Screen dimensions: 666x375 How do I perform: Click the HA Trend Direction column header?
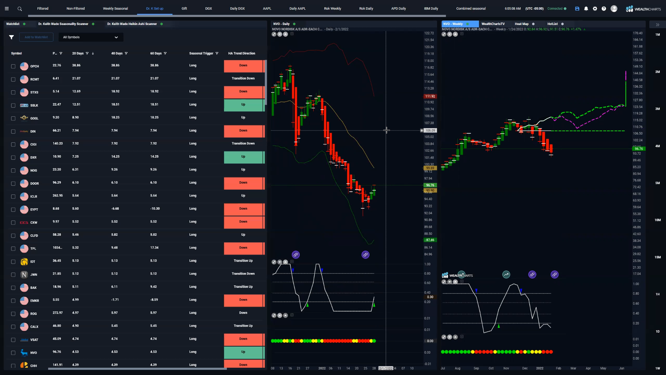point(242,53)
